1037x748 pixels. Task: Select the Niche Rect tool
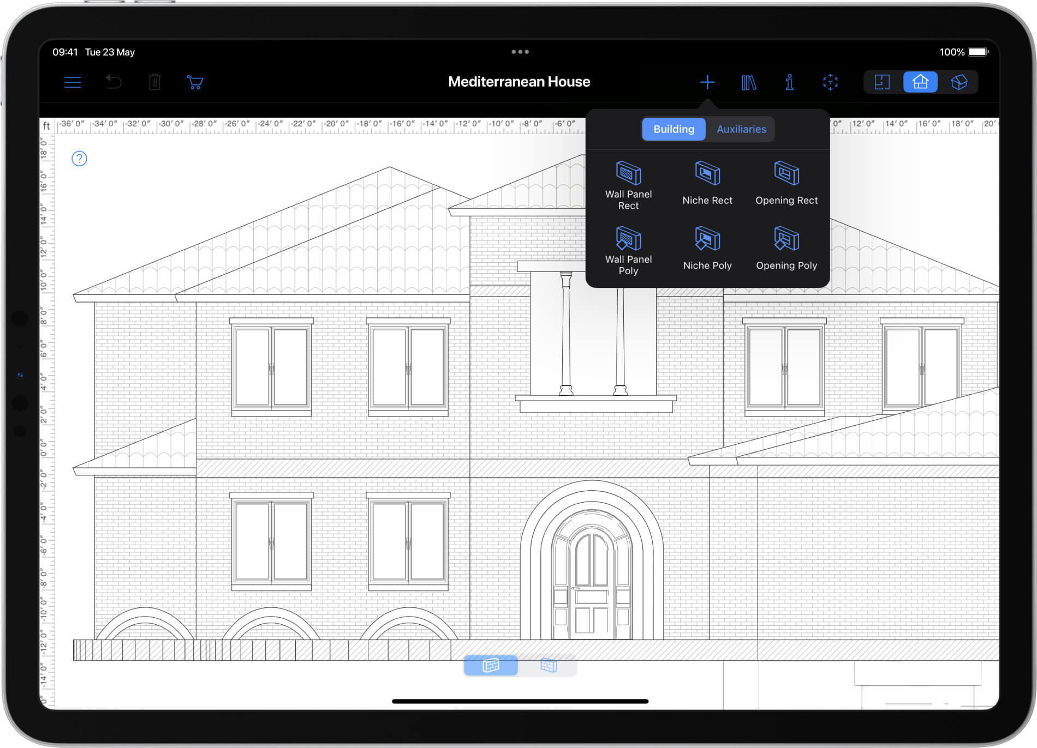click(x=707, y=183)
